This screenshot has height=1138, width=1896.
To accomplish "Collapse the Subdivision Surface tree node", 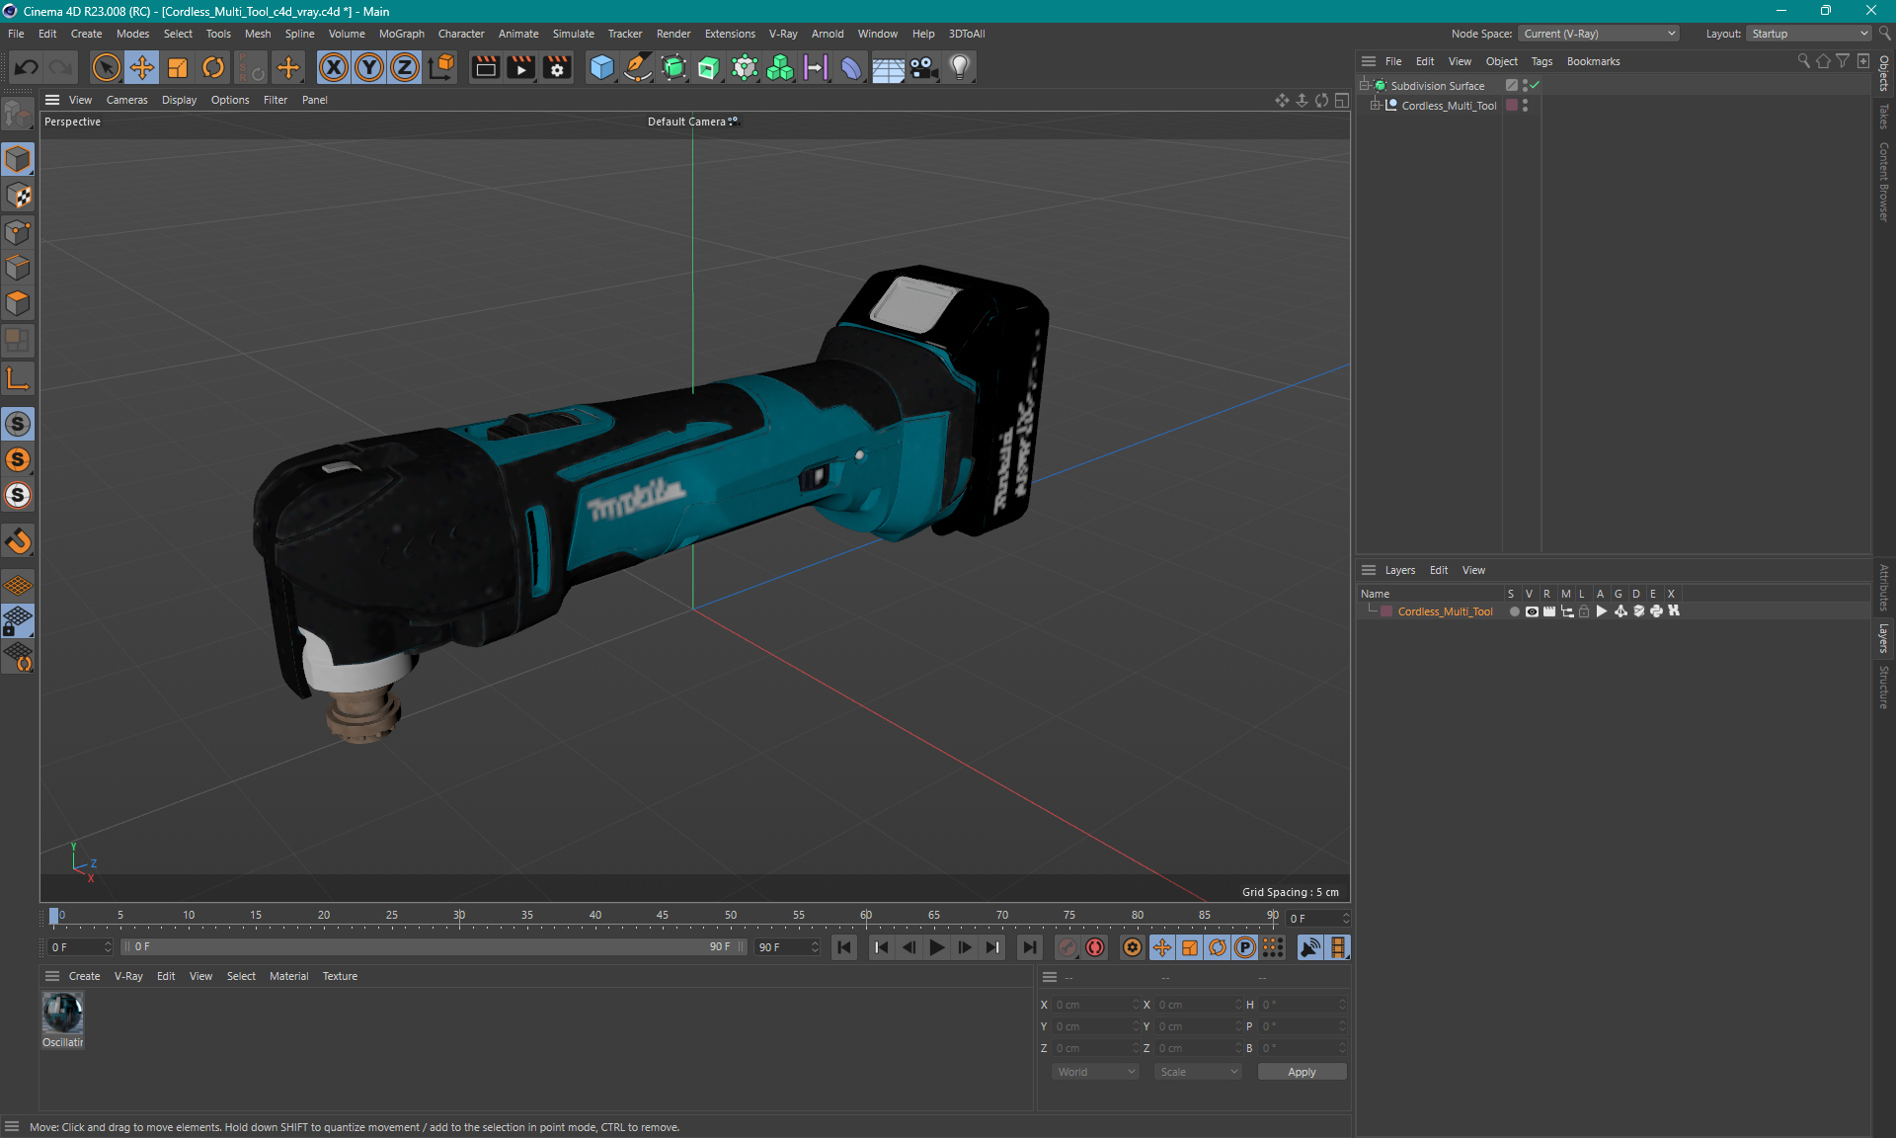I will 1365,86.
